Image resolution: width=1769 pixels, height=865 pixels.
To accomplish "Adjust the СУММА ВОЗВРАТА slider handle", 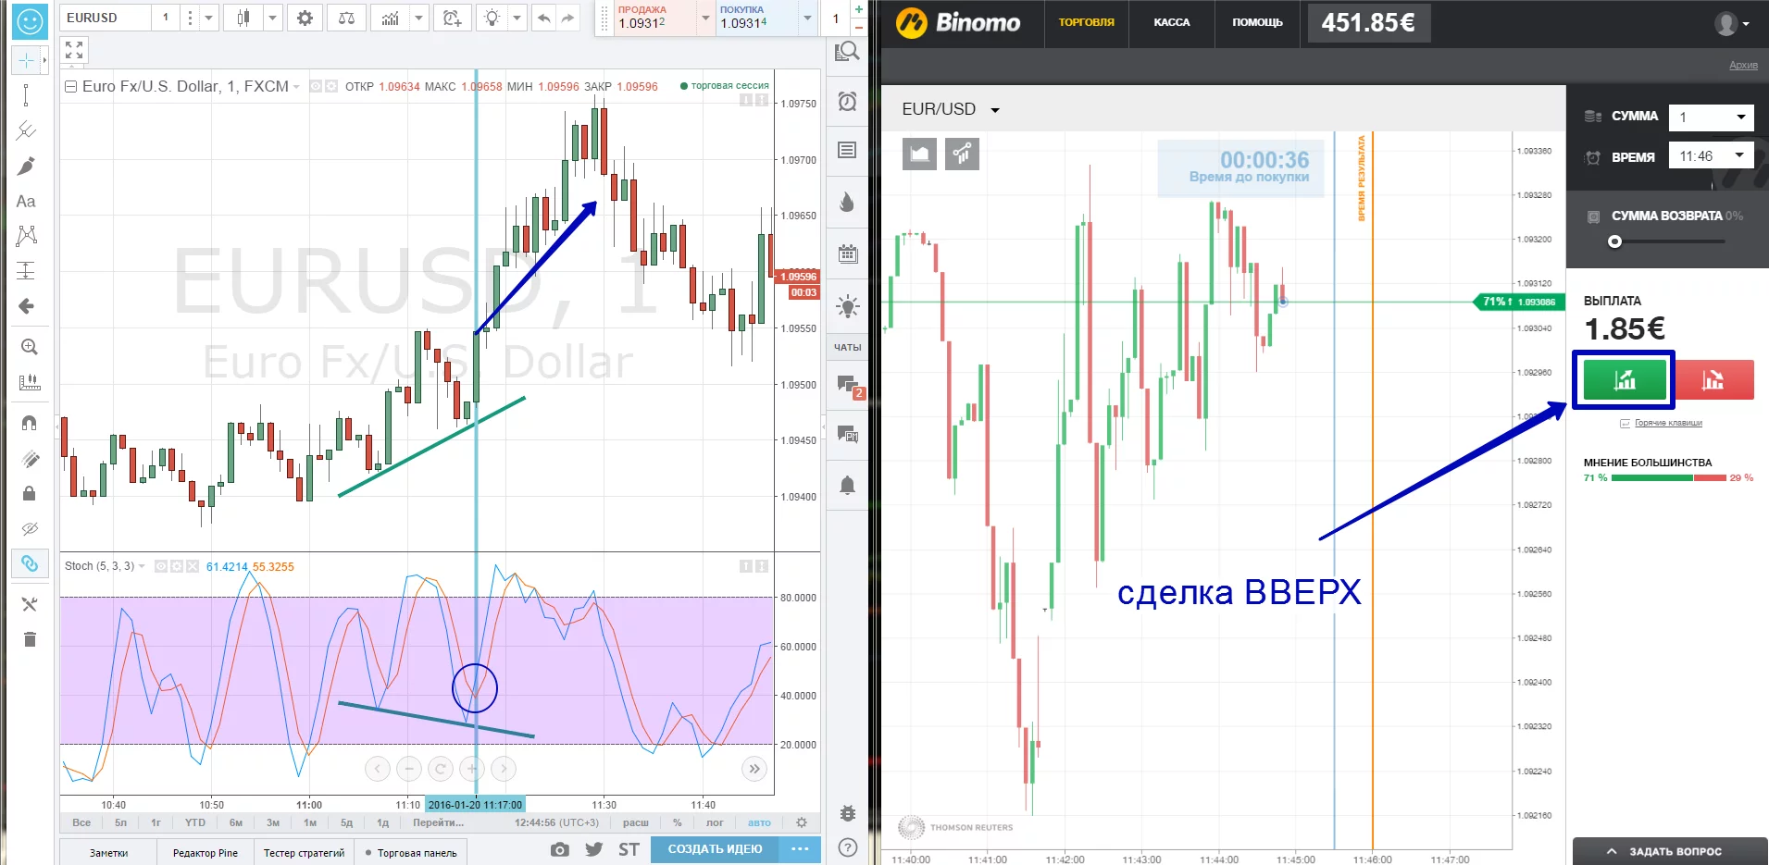I will coord(1614,241).
